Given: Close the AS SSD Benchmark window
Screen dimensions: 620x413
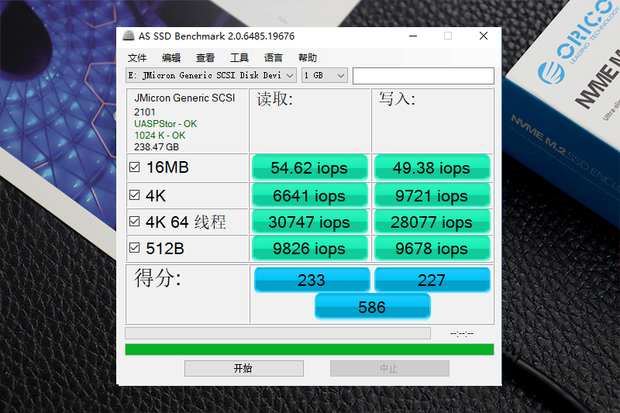Looking at the screenshot, I should tap(483, 36).
